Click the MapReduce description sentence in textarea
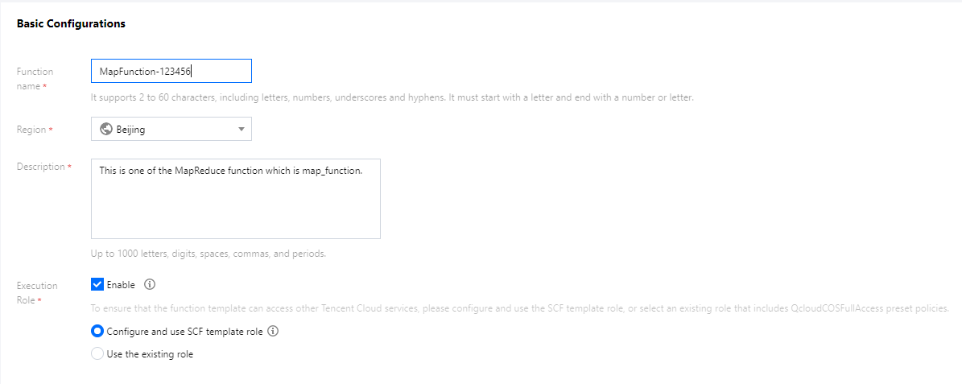Image resolution: width=962 pixels, height=384 pixels. (x=231, y=171)
